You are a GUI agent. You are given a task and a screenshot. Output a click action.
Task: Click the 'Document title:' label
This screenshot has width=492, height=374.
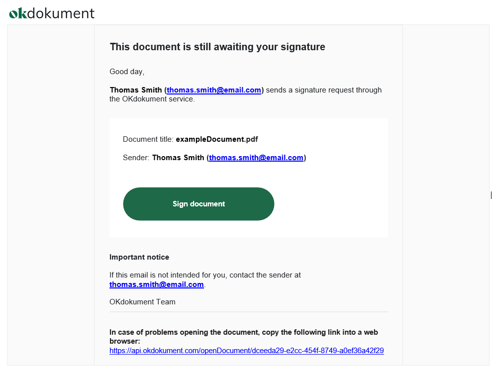tap(148, 139)
